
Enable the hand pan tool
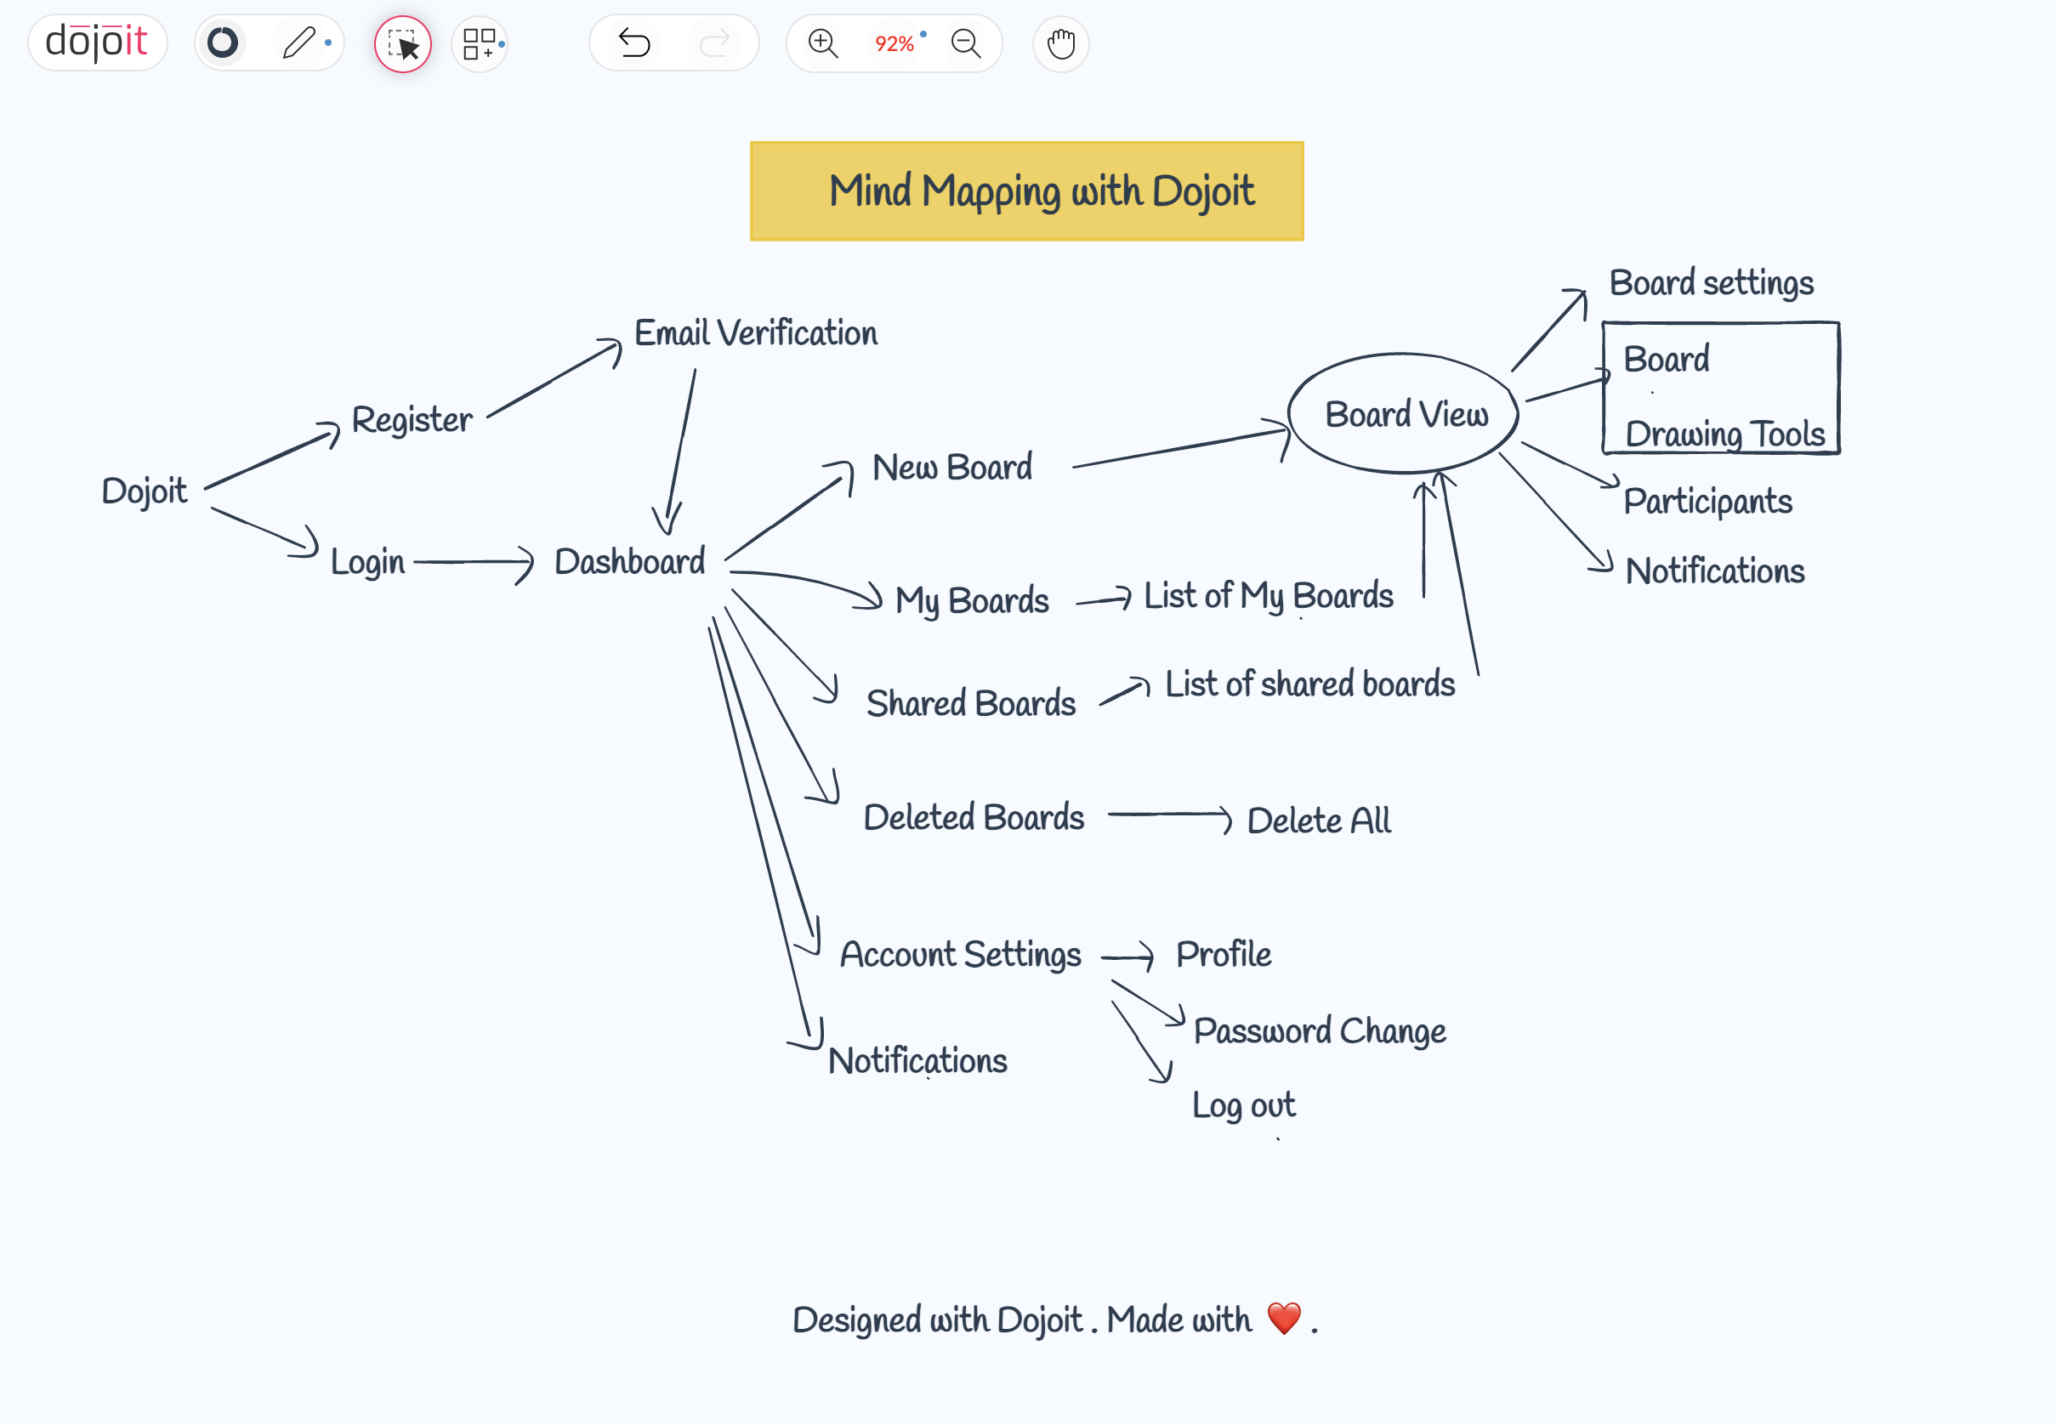[1060, 43]
